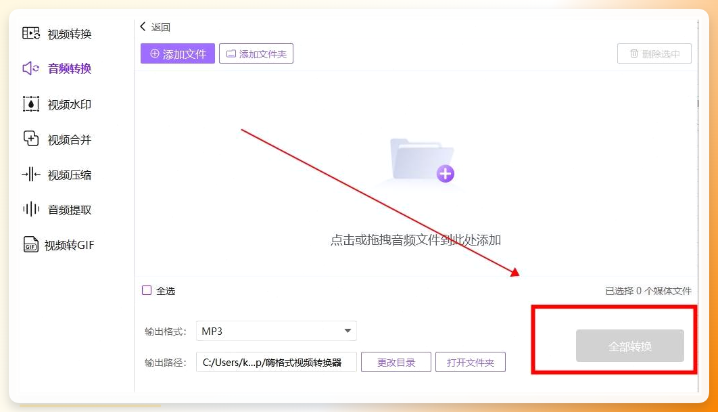
Task: Click the 视频水印 droplet icon
Action: tap(30, 104)
